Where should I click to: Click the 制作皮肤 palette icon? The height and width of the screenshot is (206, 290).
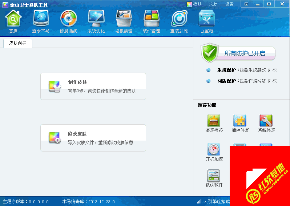(x=55, y=86)
